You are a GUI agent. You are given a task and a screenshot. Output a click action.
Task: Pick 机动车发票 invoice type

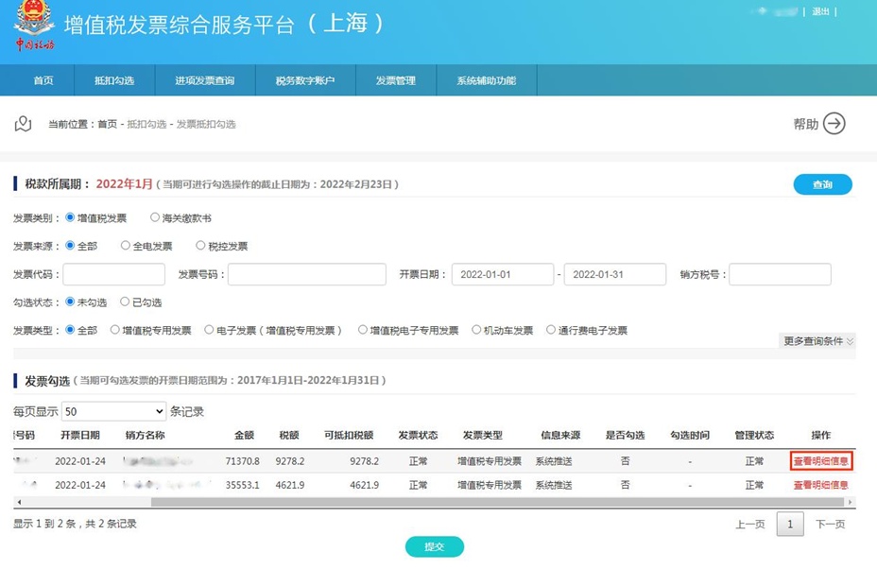coord(477,331)
